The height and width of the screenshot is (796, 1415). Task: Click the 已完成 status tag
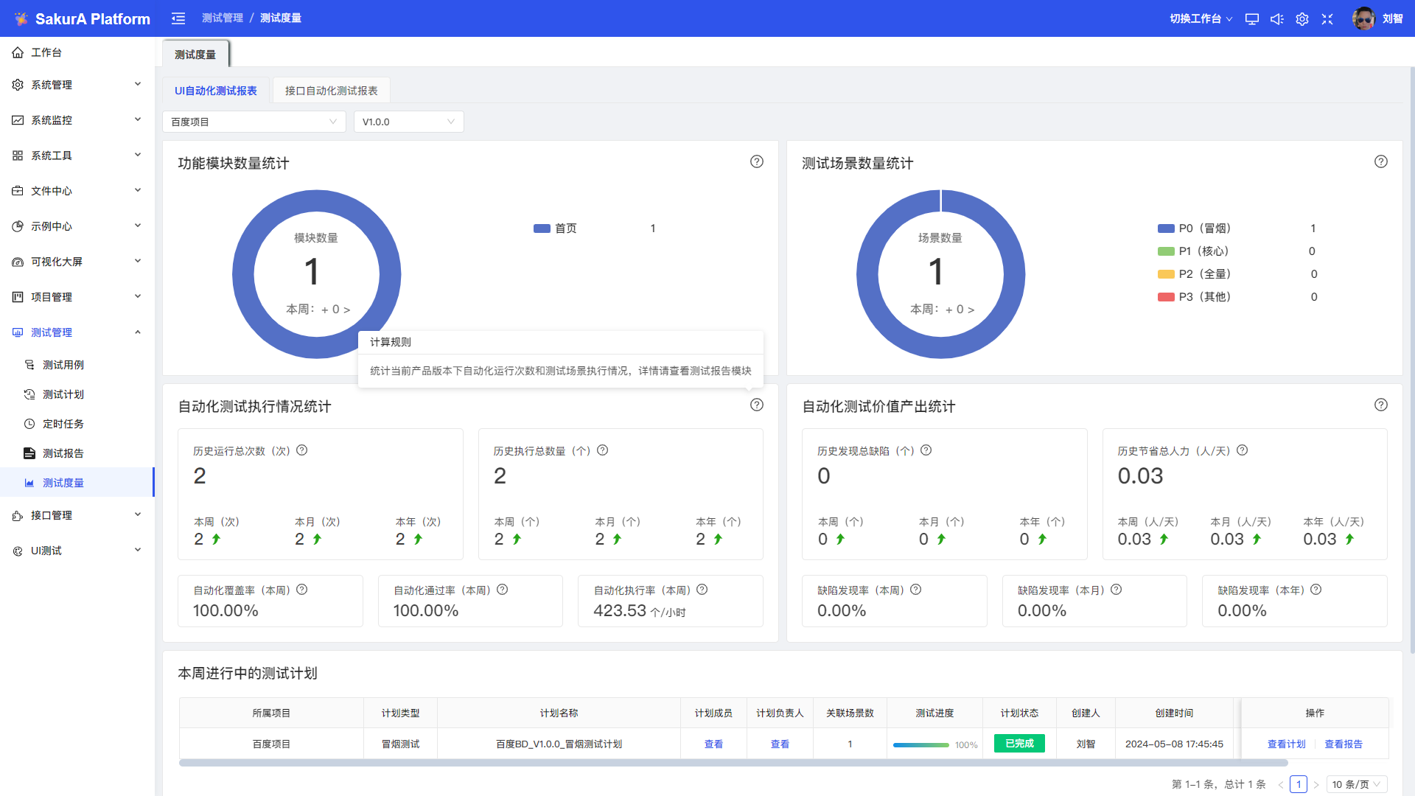click(1019, 744)
